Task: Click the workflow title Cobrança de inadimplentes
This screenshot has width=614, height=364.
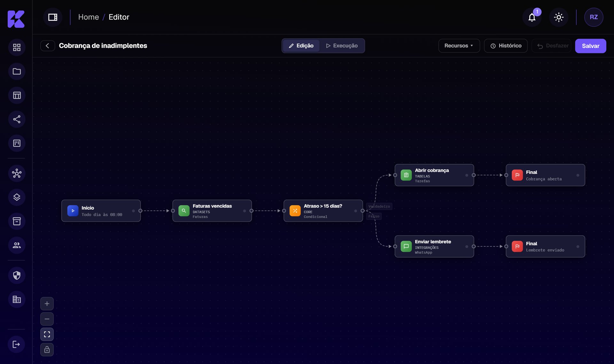Action: pyautogui.click(x=103, y=46)
